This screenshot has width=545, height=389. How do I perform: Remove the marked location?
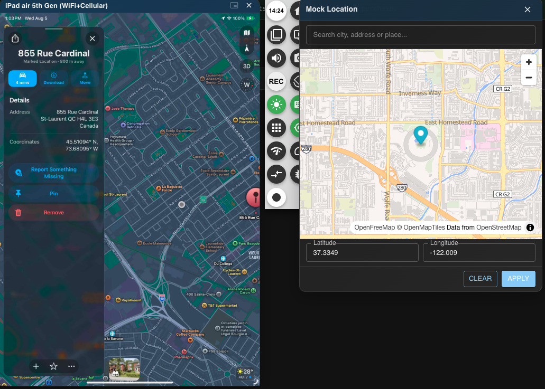pos(53,213)
